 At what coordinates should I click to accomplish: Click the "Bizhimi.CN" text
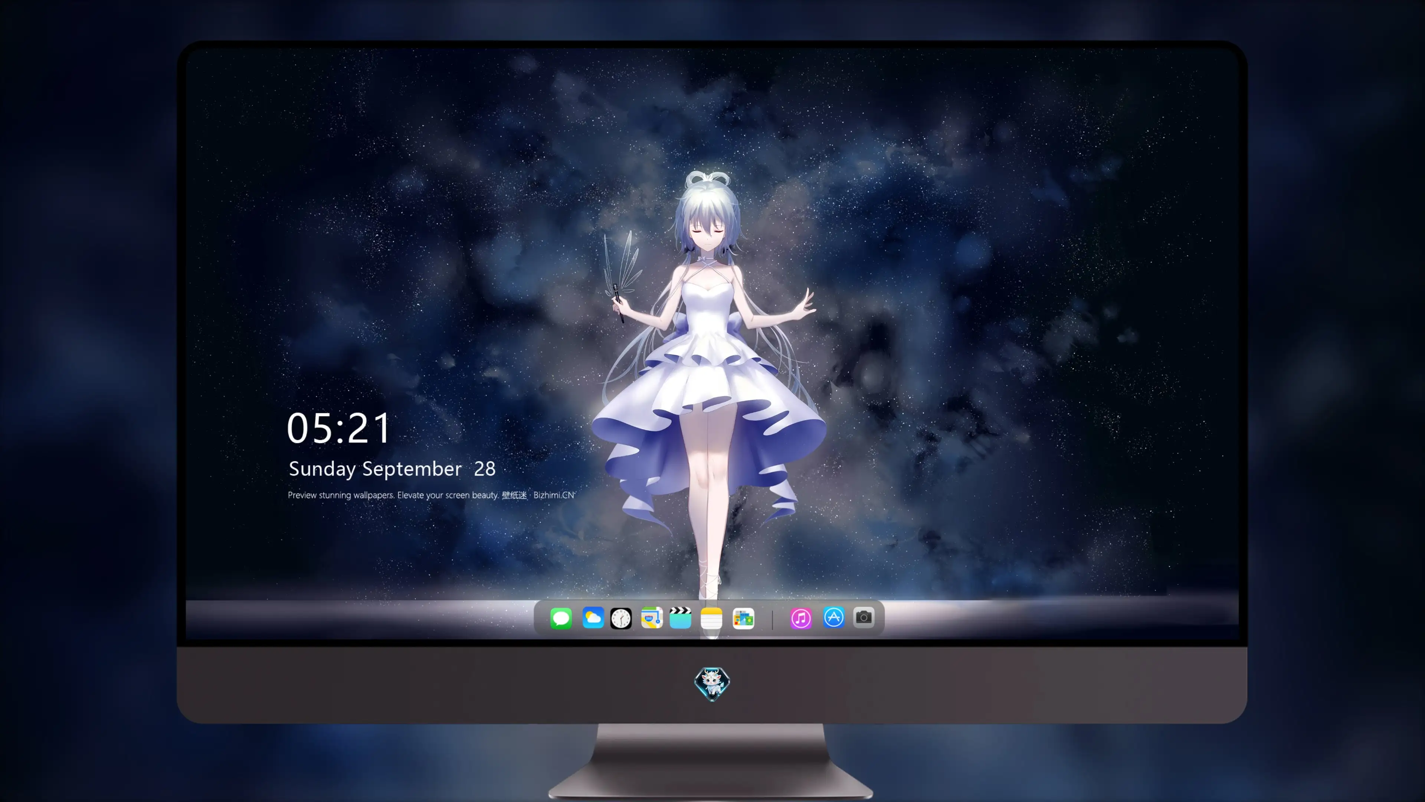(554, 495)
